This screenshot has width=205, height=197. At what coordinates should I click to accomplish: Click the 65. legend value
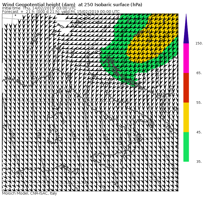coord(199,73)
